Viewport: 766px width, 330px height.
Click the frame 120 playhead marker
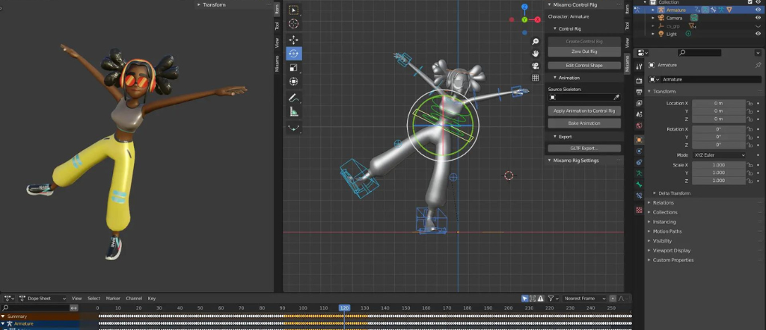point(344,308)
